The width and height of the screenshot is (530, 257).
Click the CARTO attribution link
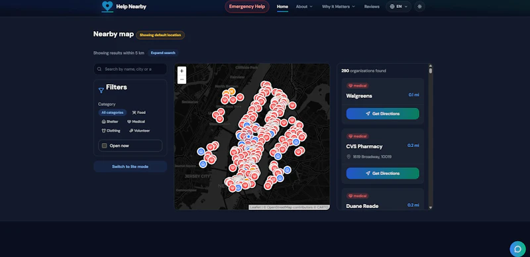point(323,207)
